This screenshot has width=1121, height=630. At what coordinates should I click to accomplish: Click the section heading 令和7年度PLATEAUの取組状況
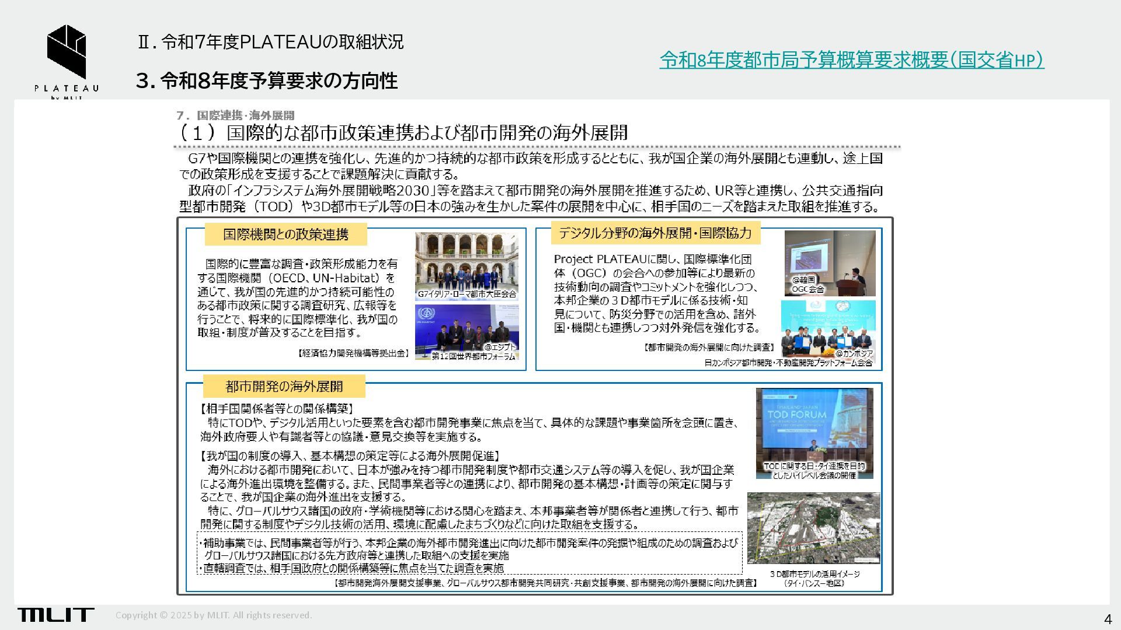(x=270, y=42)
